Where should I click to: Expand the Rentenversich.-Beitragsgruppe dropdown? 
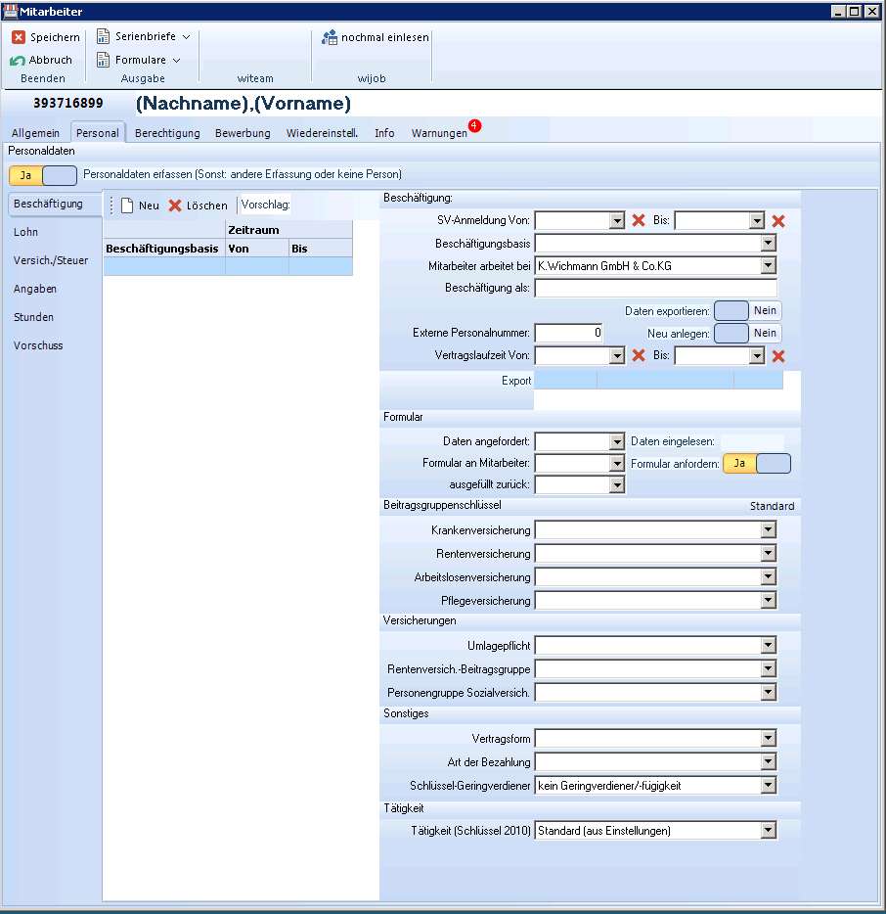point(769,668)
